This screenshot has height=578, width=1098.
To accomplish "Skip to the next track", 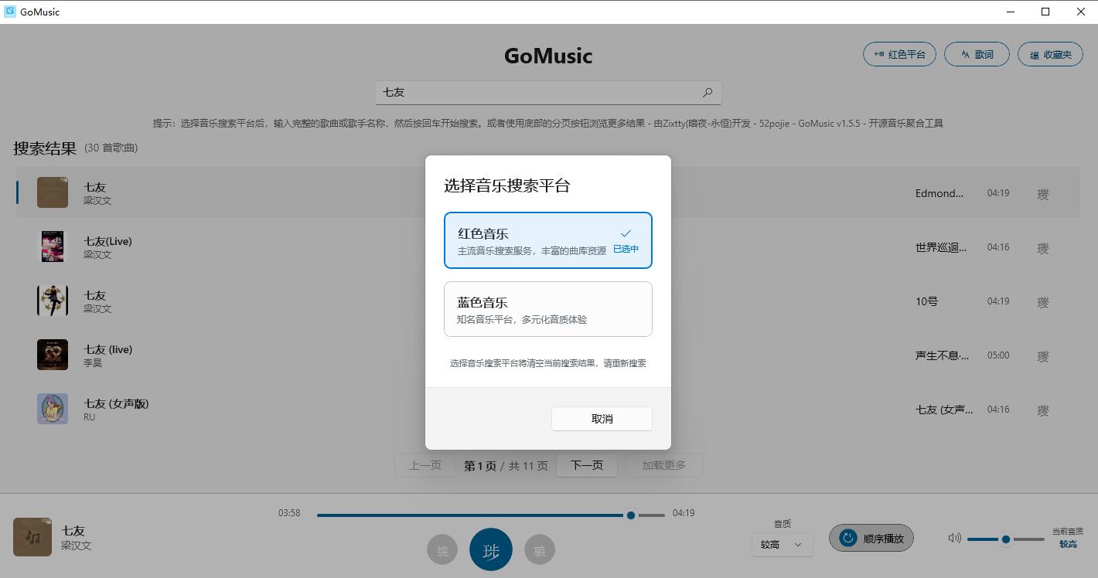I will click(x=539, y=549).
